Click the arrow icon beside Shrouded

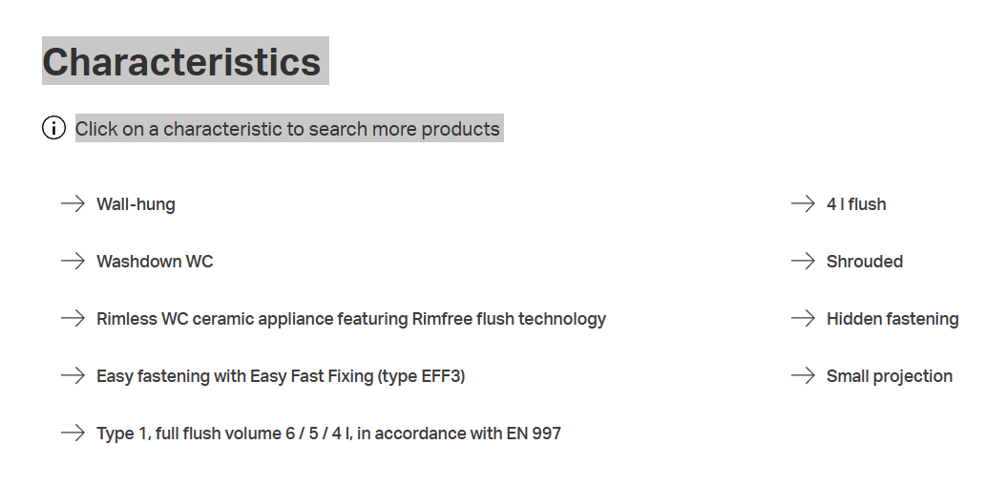(803, 261)
